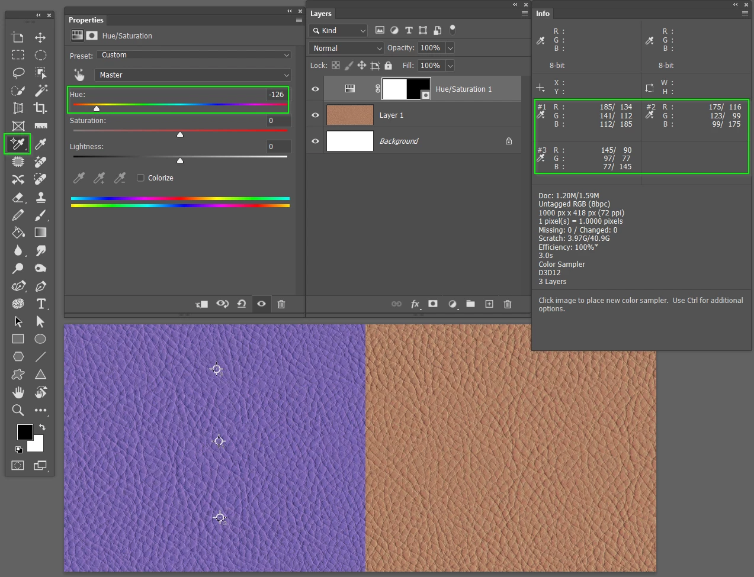
Task: Hide the Hue/Saturation 1 layer
Action: click(316, 89)
